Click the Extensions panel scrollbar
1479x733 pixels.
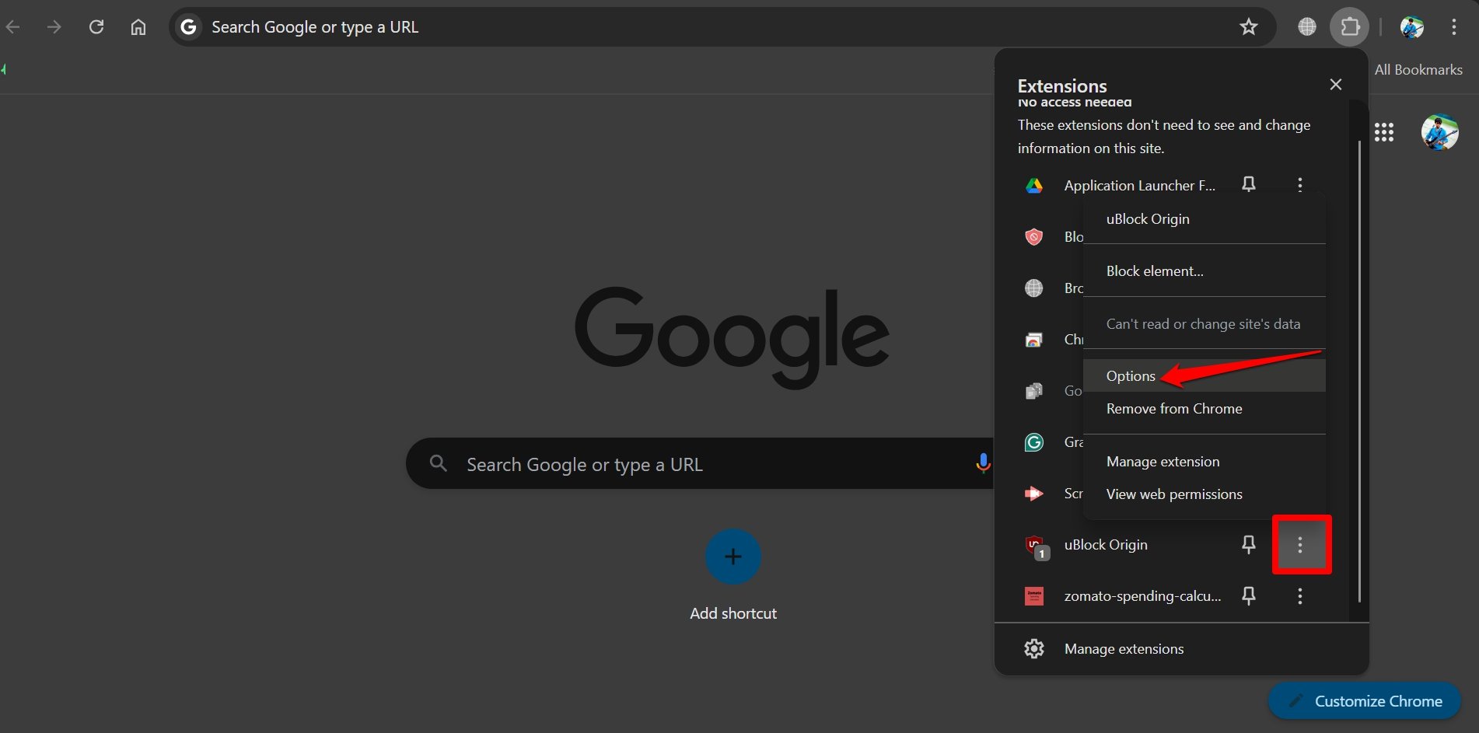pos(1359,372)
